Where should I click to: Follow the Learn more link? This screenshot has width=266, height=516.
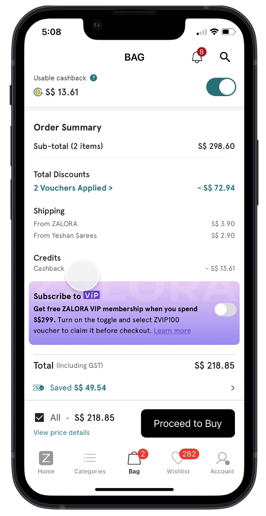point(172,331)
